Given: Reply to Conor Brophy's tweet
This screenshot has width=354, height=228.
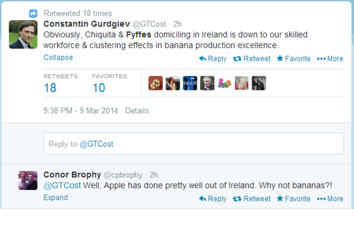Looking at the screenshot, I should (212, 199).
